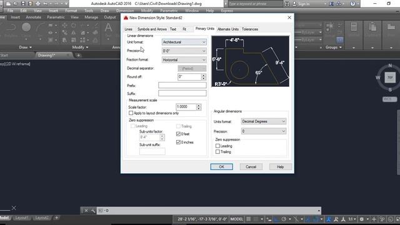The image size is (400, 225).
Task: Click the Plot printer icon in quick access toolbar
Action: (x=38, y=4)
